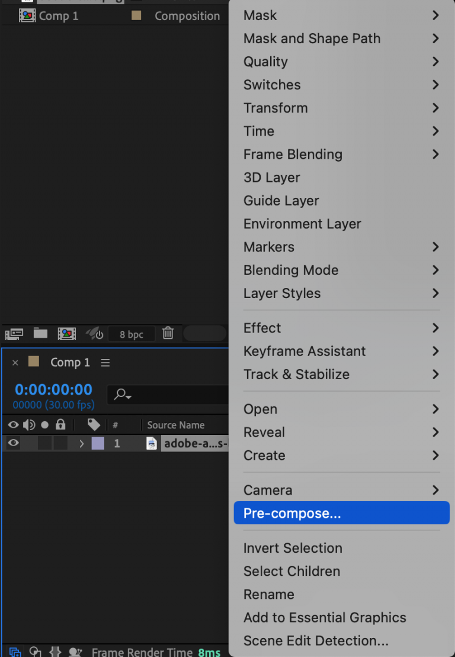Click Invert Selection in the menu
Image resolution: width=455 pixels, height=657 pixels.
(293, 548)
